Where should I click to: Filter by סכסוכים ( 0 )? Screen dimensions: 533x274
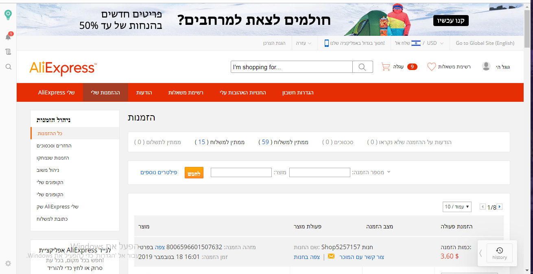pos(338,142)
